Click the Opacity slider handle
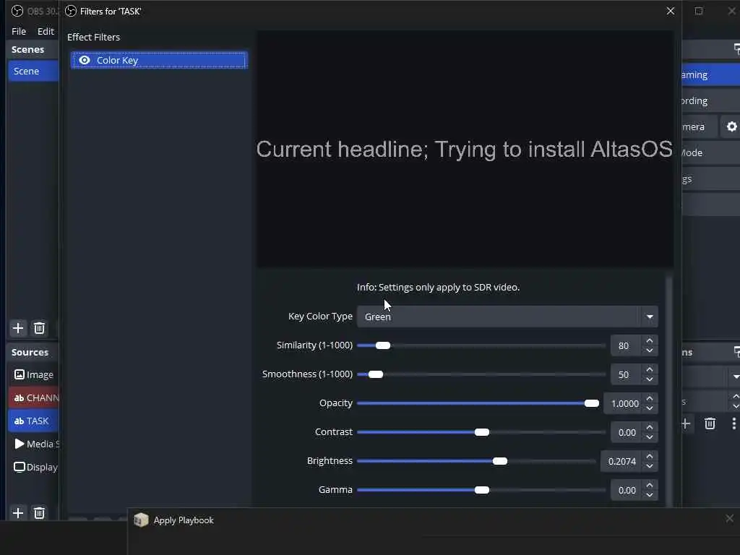 point(591,403)
